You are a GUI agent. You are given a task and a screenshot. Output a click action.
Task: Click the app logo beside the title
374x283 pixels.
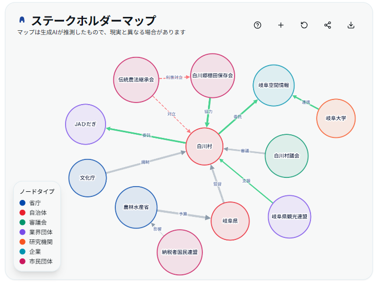pyautogui.click(x=22, y=20)
